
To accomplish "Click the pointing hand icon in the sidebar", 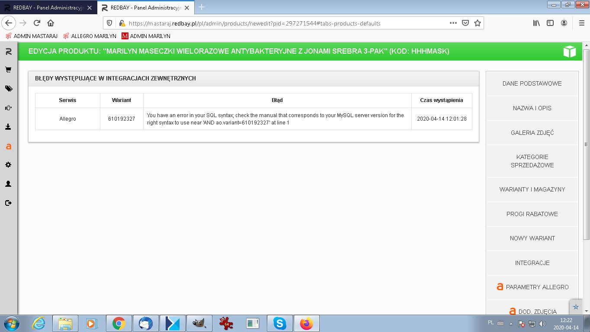I will pos(8,108).
